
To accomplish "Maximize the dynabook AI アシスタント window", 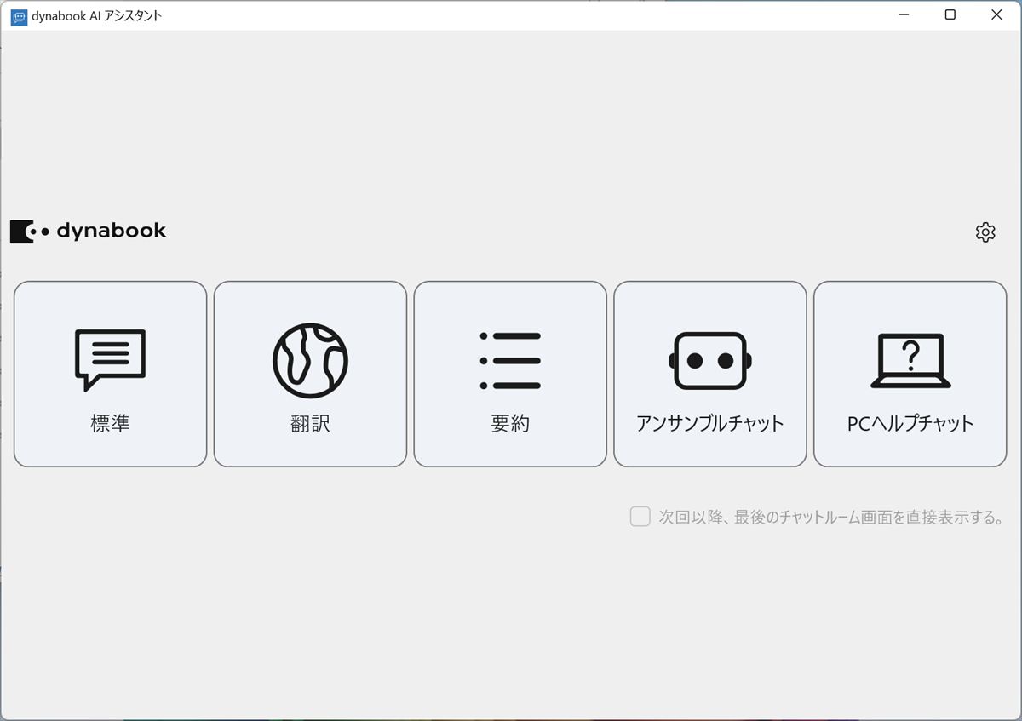I will 950,14.
